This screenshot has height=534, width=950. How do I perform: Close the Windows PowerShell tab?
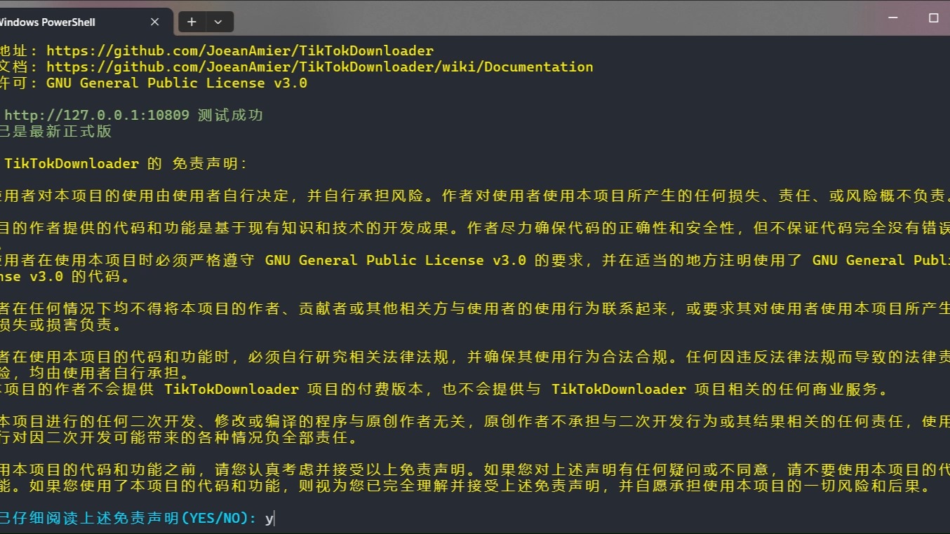pyautogui.click(x=155, y=22)
